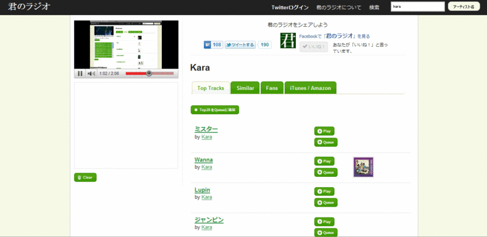This screenshot has width=487, height=237.
Task: Open the ジャンピン track link
Action: (209, 220)
